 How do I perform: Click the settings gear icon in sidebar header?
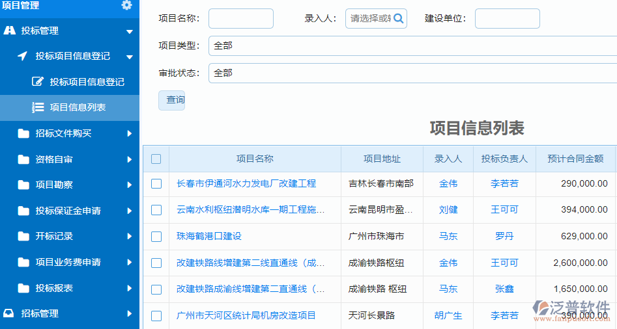click(x=126, y=5)
